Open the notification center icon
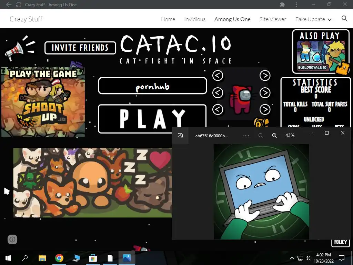 (x=342, y=258)
